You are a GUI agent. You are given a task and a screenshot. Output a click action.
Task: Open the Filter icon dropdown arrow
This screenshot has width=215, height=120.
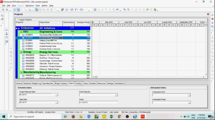coord(78,10)
